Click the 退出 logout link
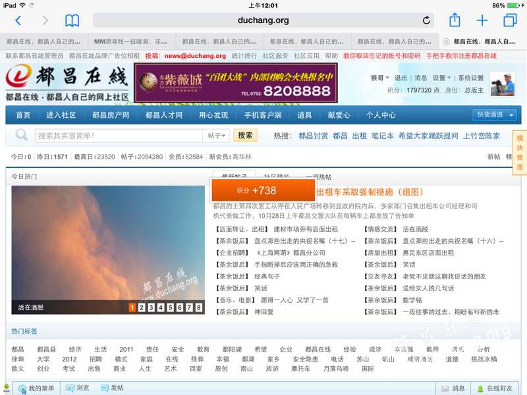 pyautogui.click(x=401, y=78)
